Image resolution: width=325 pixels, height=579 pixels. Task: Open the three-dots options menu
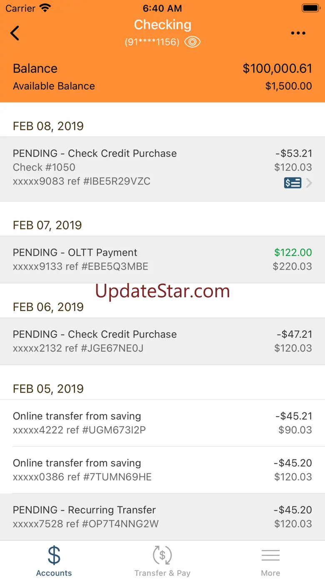point(298,33)
